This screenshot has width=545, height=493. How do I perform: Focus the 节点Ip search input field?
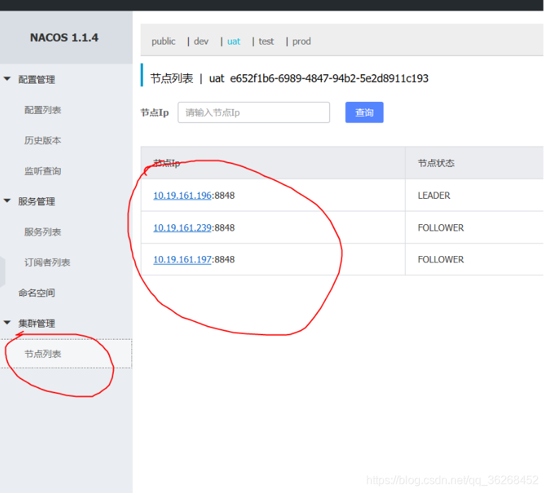pos(254,112)
